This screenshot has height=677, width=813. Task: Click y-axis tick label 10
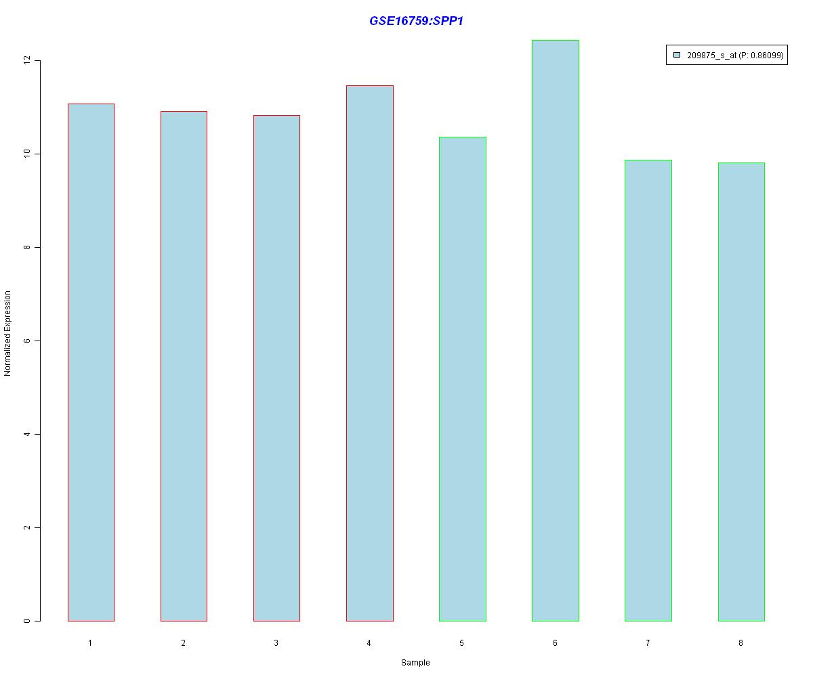point(27,154)
